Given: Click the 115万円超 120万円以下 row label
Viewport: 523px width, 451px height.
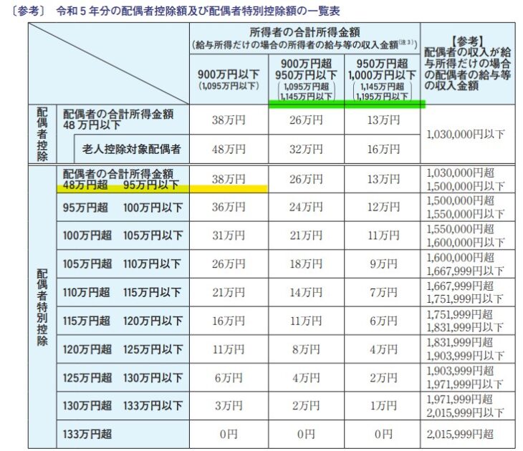Looking at the screenshot, I should coord(123,321).
